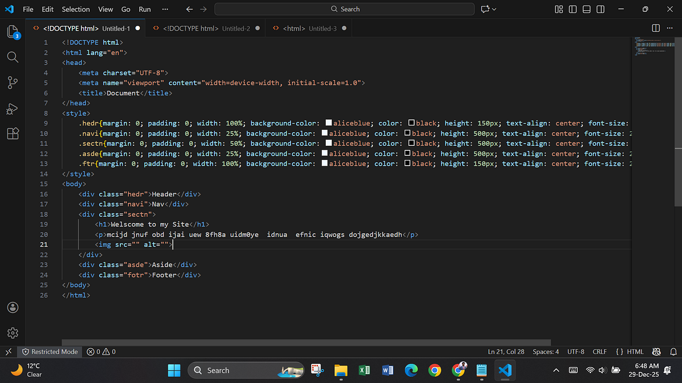Click the command center Search box
Screen dimensions: 682x383
pos(344,9)
